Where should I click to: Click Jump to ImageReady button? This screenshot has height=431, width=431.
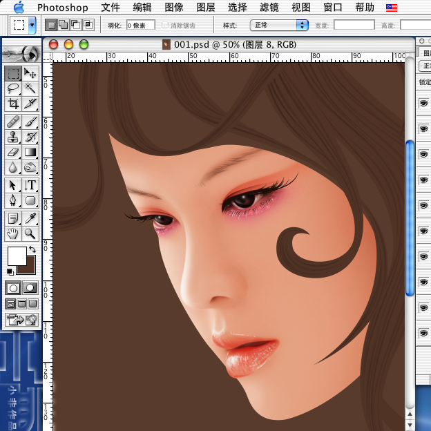pos(21,320)
